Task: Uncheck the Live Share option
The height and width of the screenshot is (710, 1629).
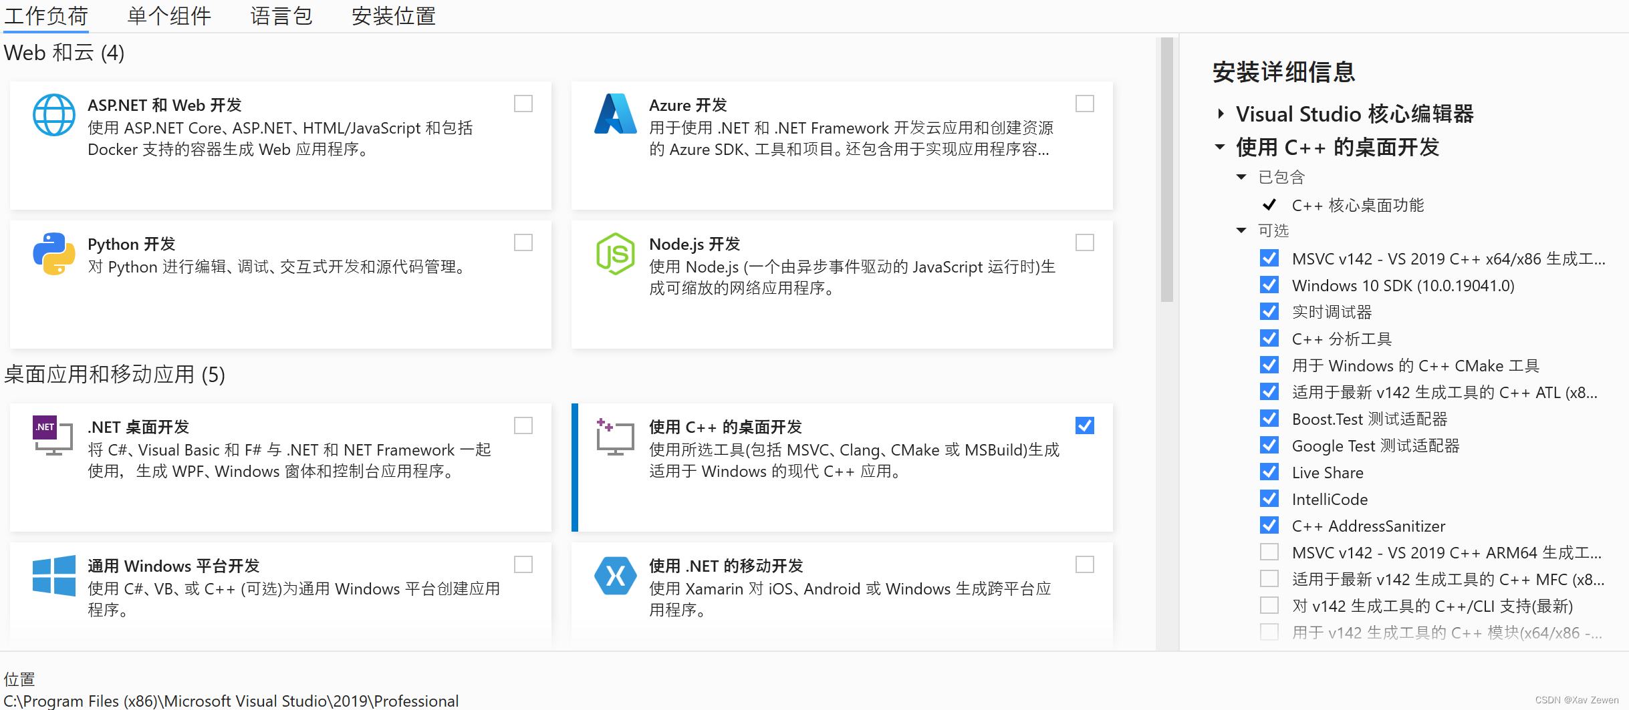Action: tap(1269, 472)
